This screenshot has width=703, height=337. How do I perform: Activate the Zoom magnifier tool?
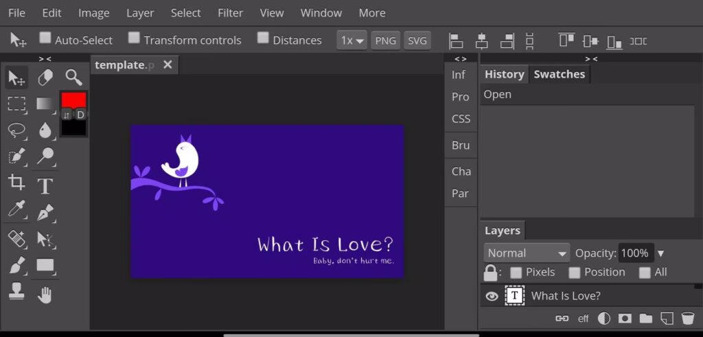73,77
